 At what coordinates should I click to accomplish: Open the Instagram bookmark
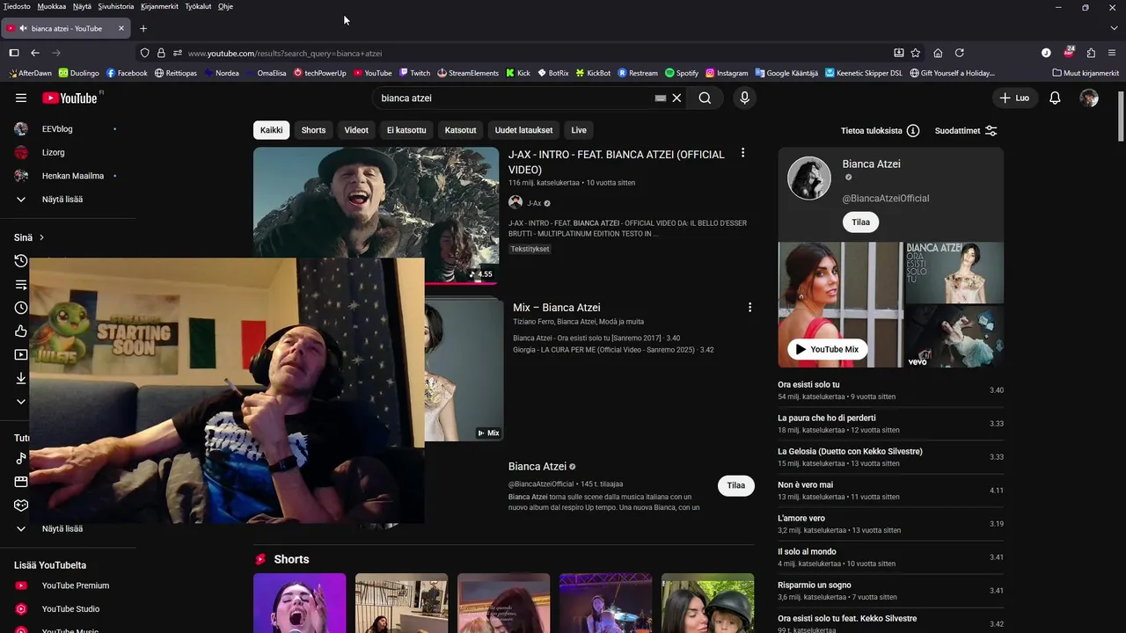[727, 73]
